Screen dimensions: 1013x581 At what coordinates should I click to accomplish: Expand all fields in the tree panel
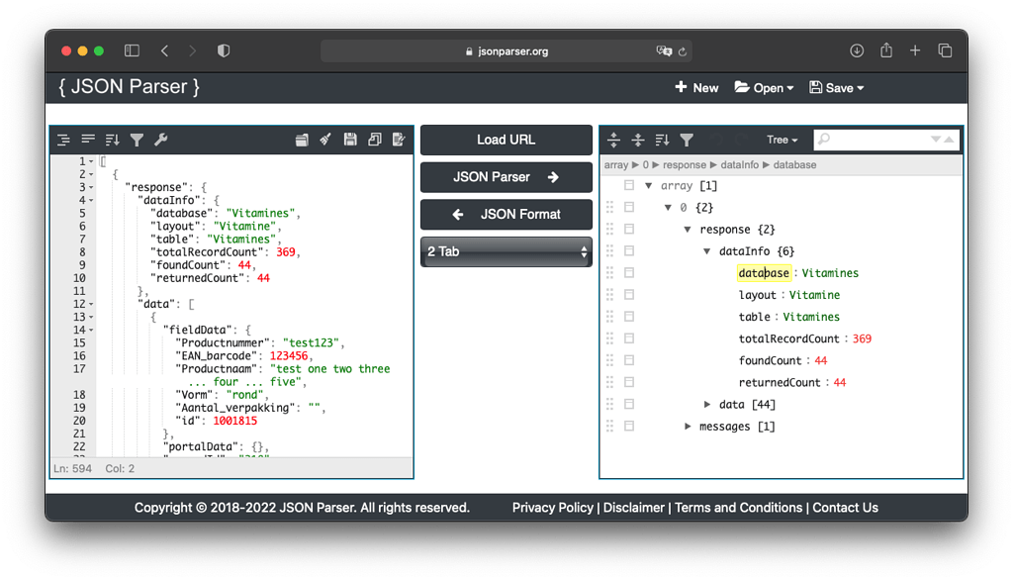[x=613, y=141]
